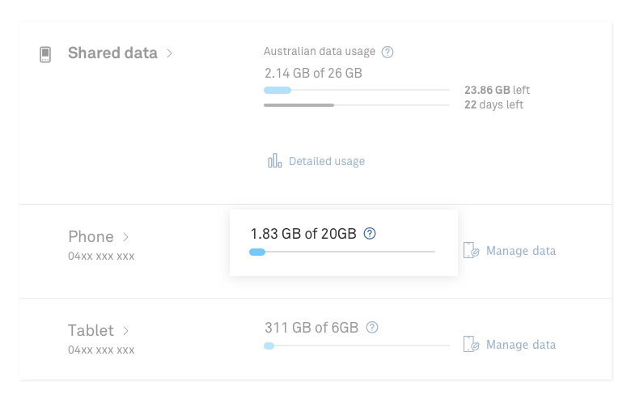The image size is (631, 403).
Task: Open help for Australian data usage
Action: click(387, 52)
